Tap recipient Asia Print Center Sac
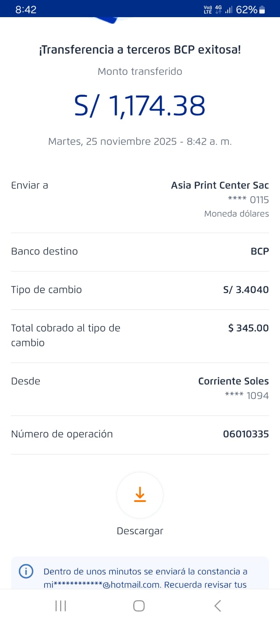 pyautogui.click(x=220, y=185)
